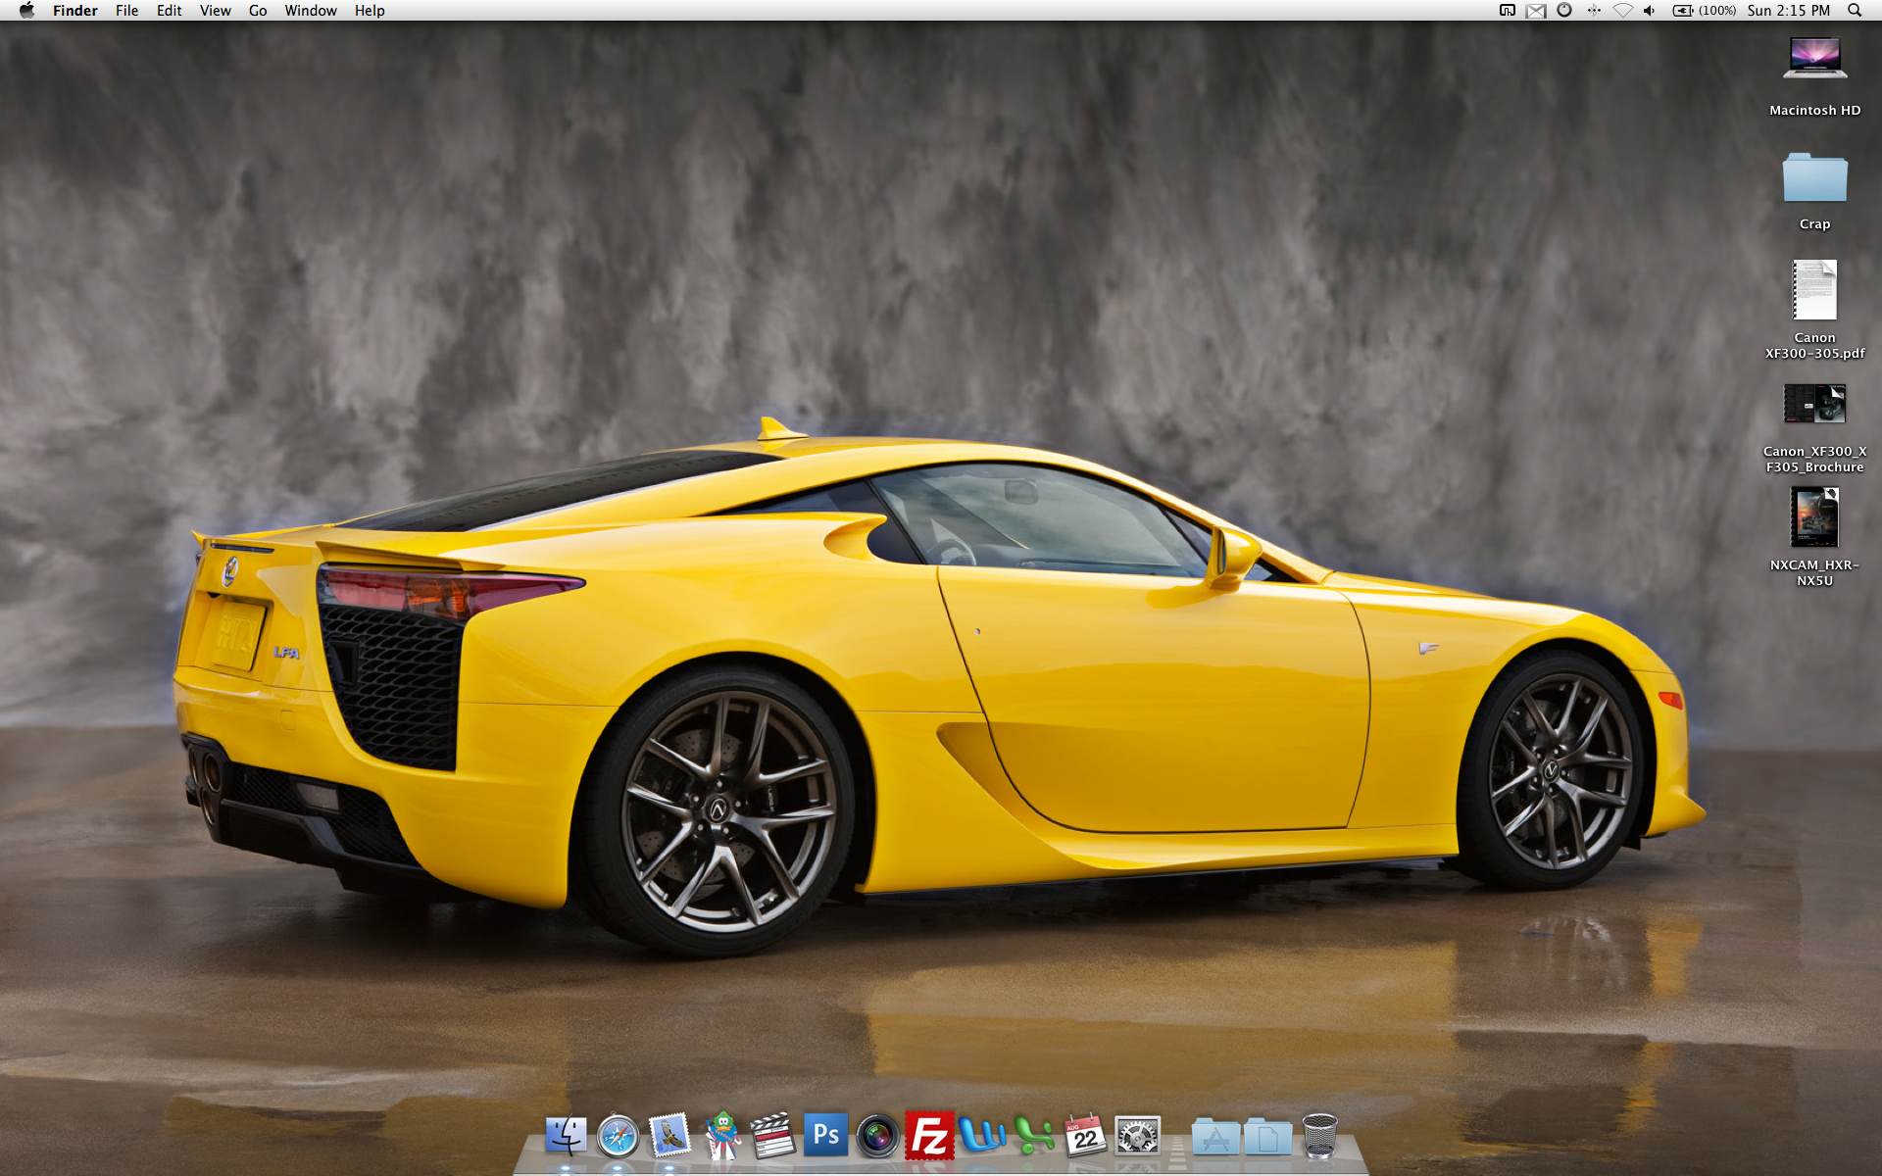The height and width of the screenshot is (1176, 1882).
Task: Open Spotlight search magnifier
Action: tap(1854, 11)
